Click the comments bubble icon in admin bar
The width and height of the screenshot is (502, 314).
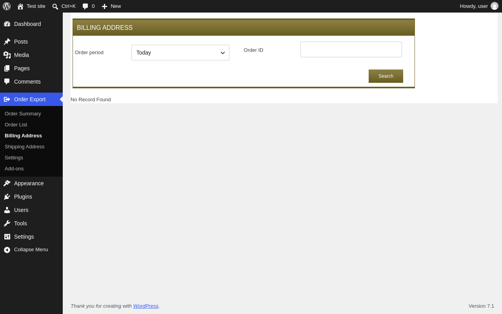point(85,6)
